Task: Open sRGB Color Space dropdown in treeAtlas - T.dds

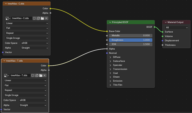Action: click(33, 100)
